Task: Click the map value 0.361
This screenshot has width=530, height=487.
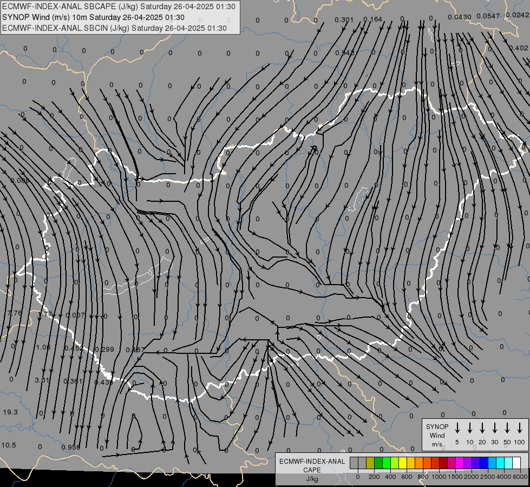Action: [73, 381]
